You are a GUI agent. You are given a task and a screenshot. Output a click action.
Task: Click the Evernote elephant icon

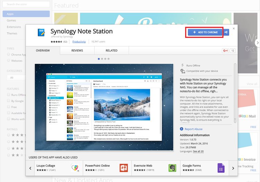(x=172, y=168)
